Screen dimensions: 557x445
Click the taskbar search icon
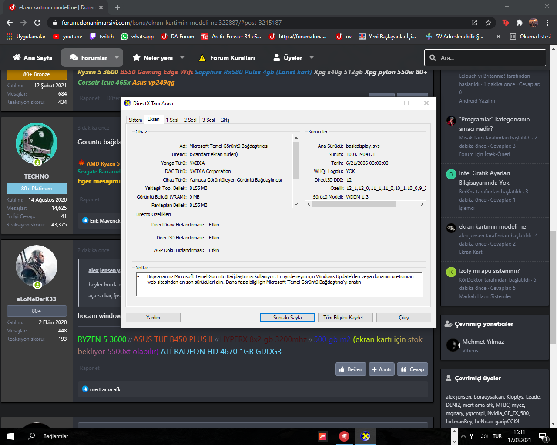click(x=31, y=436)
